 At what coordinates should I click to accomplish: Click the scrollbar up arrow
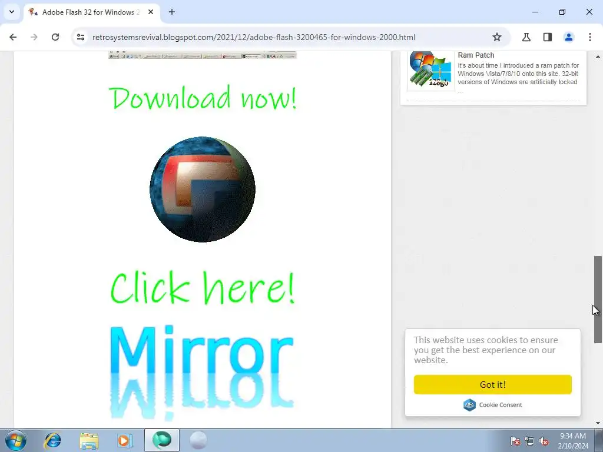(598, 56)
